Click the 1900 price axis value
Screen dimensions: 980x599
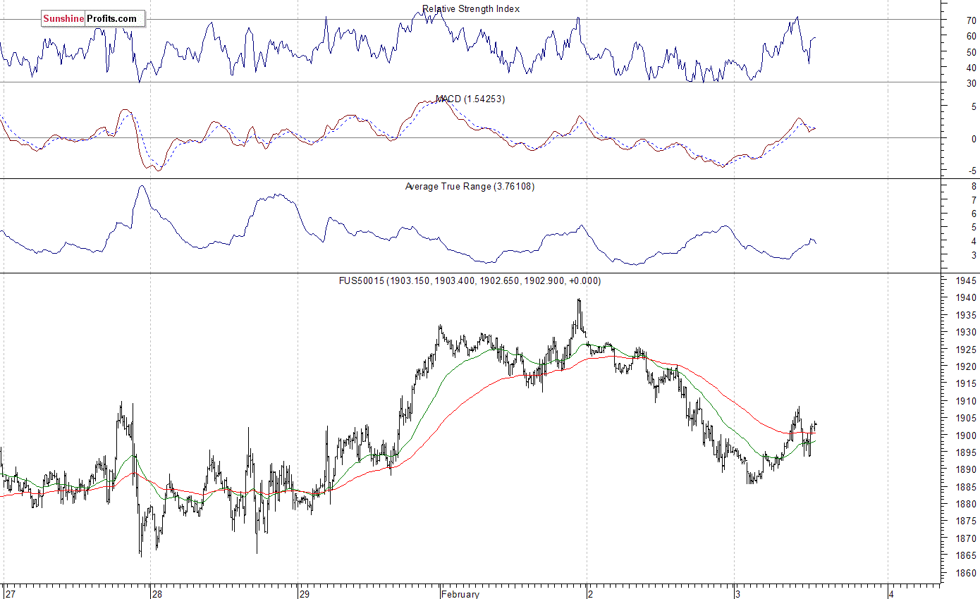tap(965, 436)
